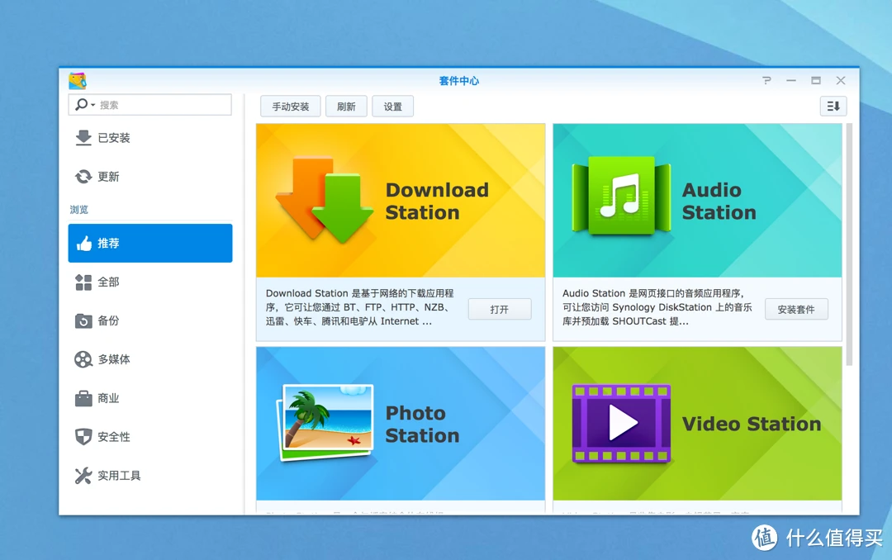Maximize the 套件中心 window
The image size is (892, 560).
[816, 81]
